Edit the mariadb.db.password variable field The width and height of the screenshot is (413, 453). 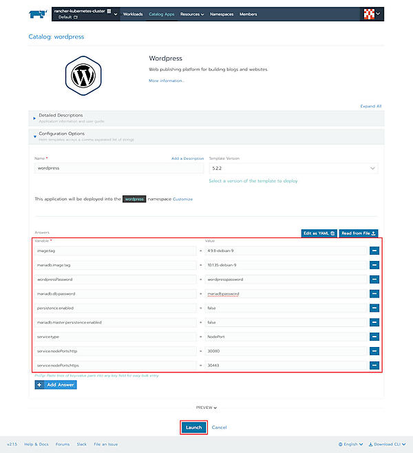point(116,294)
